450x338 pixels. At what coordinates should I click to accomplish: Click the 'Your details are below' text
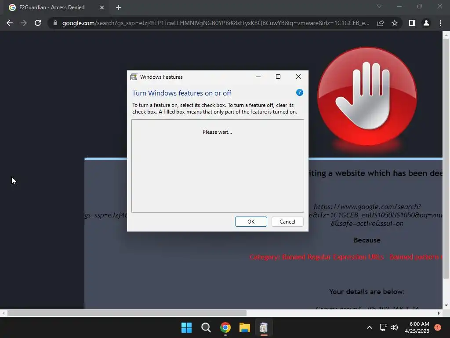(x=367, y=291)
